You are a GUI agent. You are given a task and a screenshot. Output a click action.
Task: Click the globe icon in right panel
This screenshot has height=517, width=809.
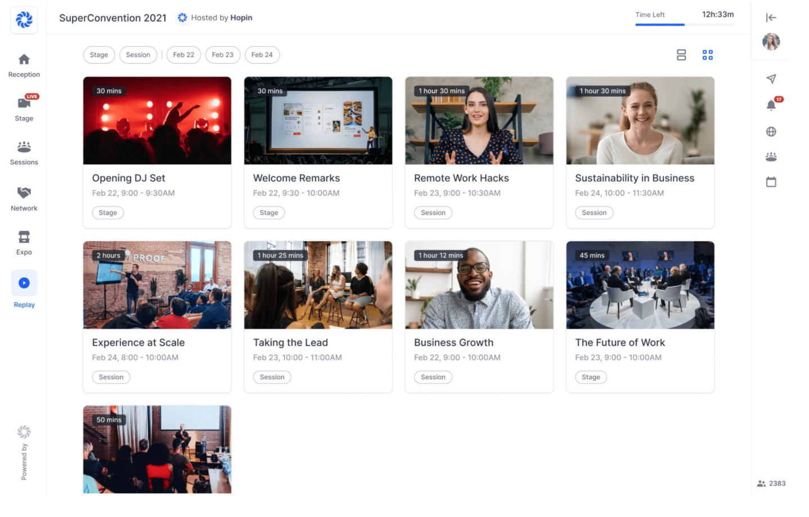771,132
